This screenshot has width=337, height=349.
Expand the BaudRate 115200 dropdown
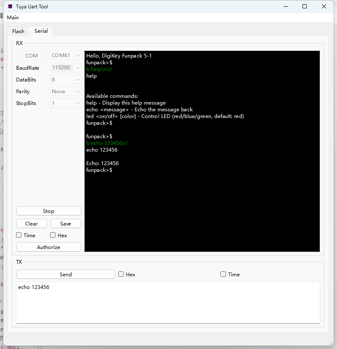(66, 68)
